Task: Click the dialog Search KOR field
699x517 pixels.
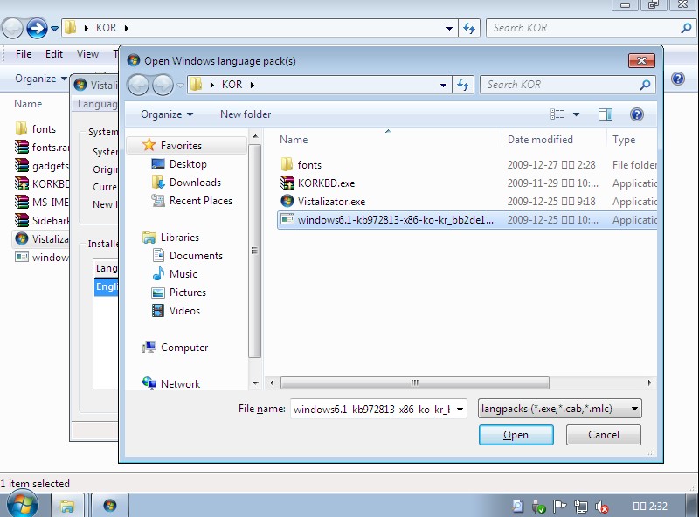Action: [562, 85]
